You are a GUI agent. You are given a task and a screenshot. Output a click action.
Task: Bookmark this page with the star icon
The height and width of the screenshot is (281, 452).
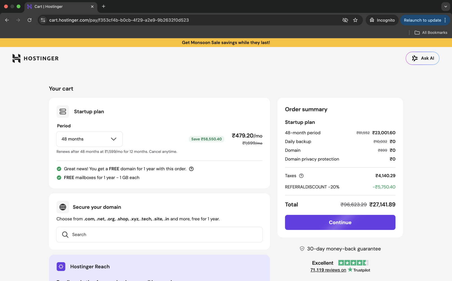[355, 20]
